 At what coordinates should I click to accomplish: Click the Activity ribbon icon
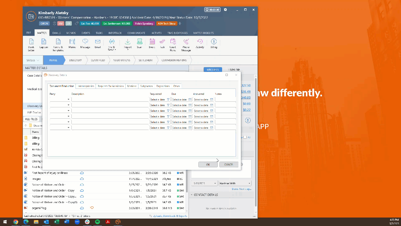200,44
